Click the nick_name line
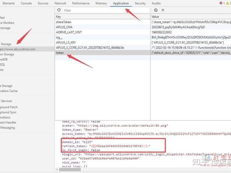Image resolution: width=231 pixels, height=173 pixels. click(74, 163)
